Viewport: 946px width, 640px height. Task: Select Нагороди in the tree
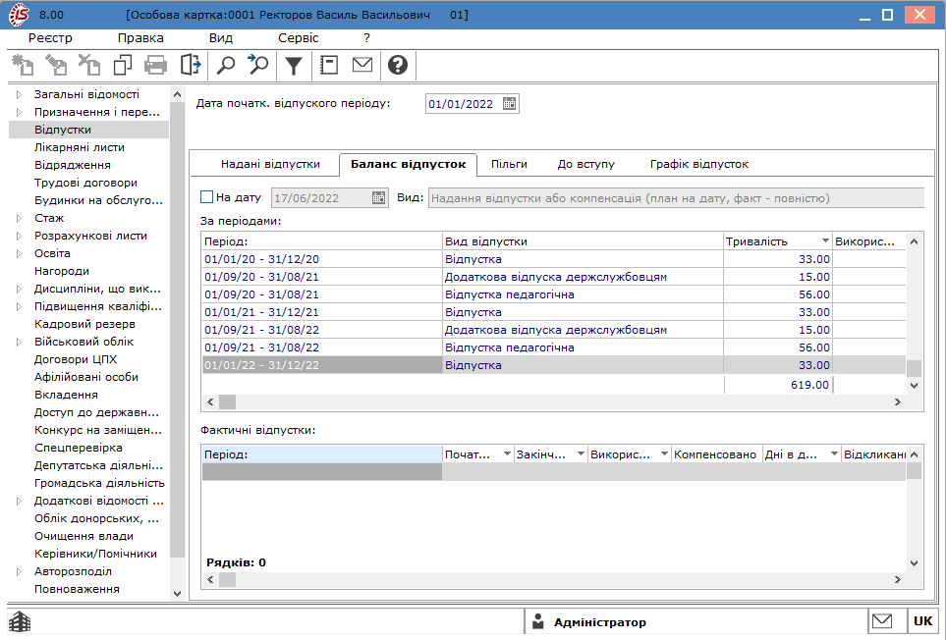point(62,271)
